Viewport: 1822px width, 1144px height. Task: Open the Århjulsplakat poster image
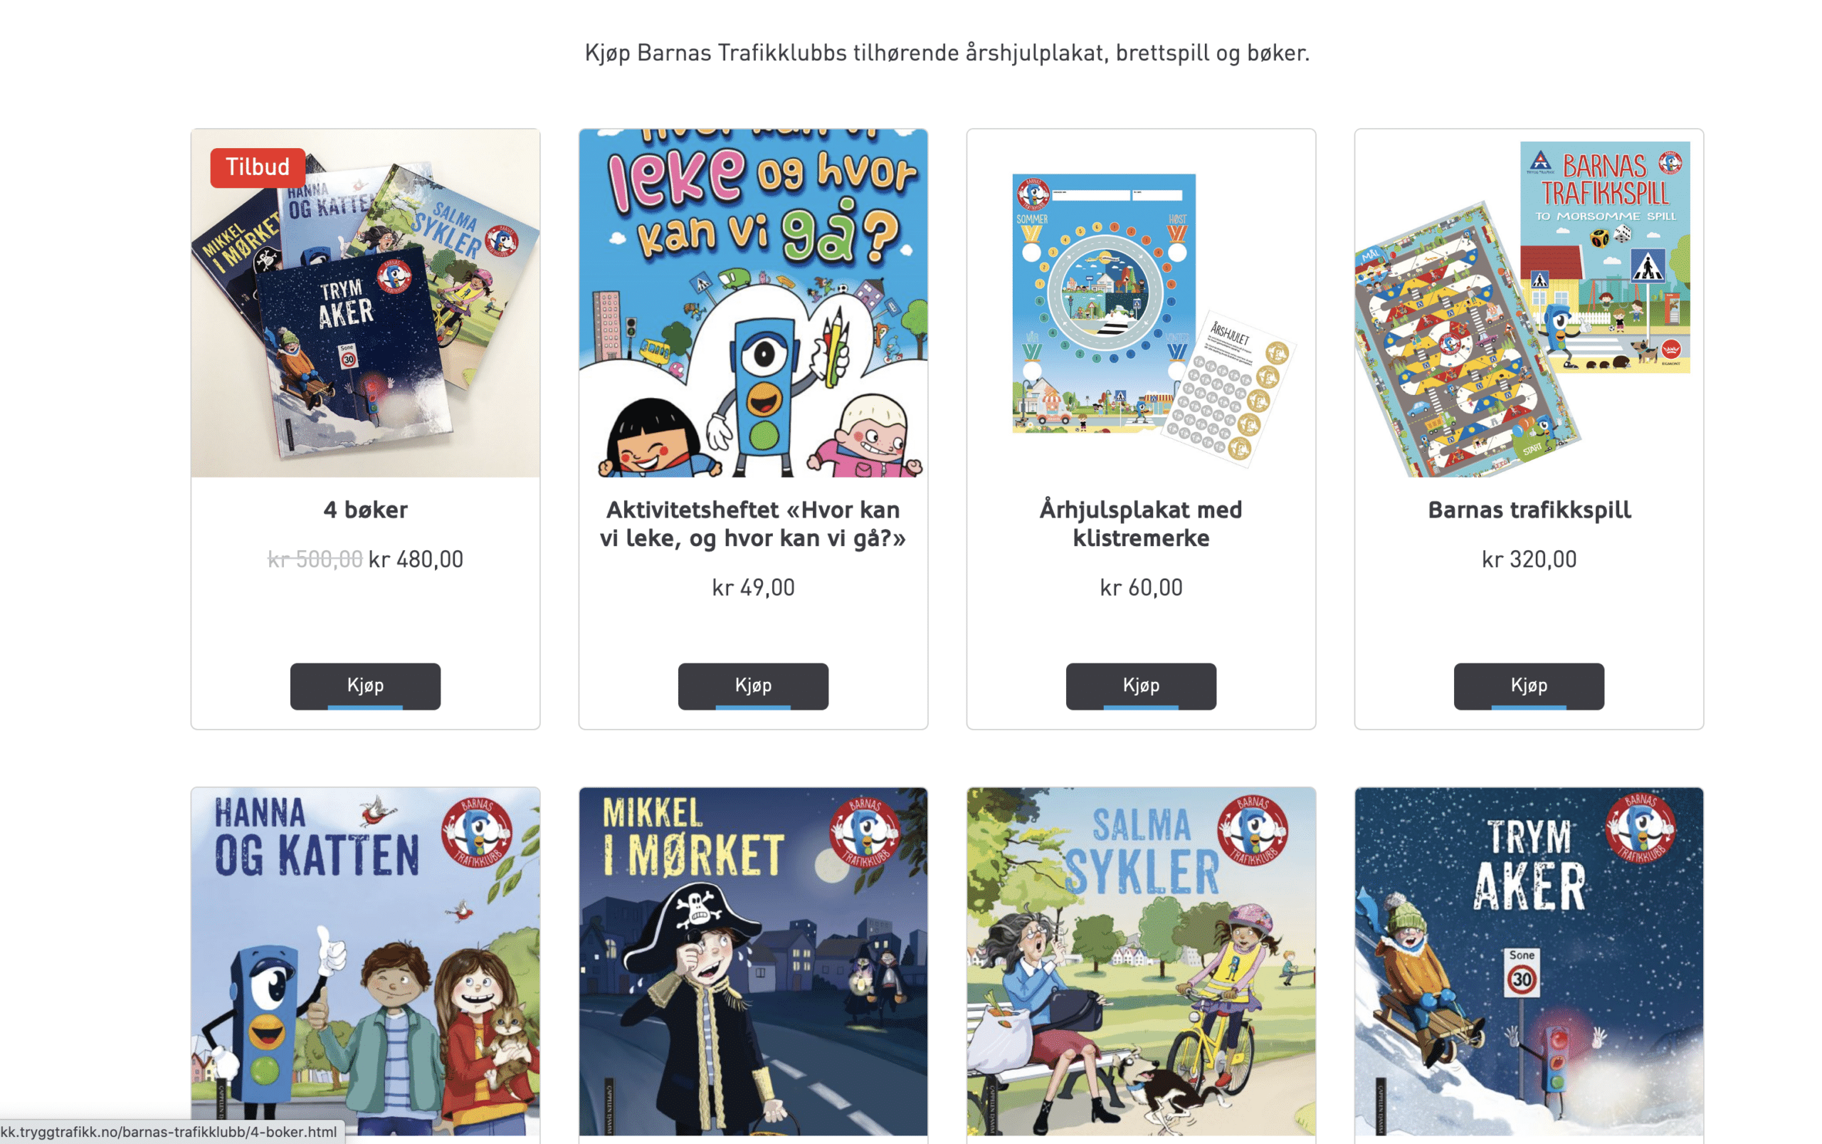(x=1141, y=303)
